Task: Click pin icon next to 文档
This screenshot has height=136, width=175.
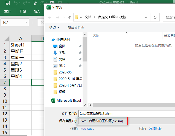Action: point(80,59)
